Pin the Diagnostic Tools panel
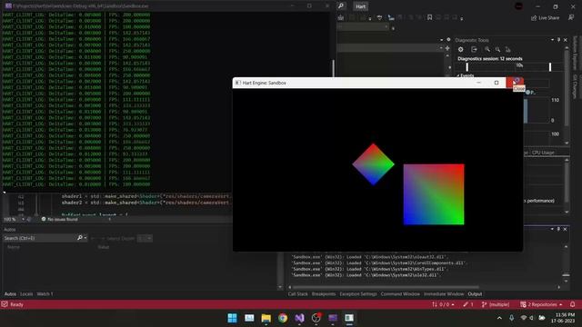 click(558, 40)
